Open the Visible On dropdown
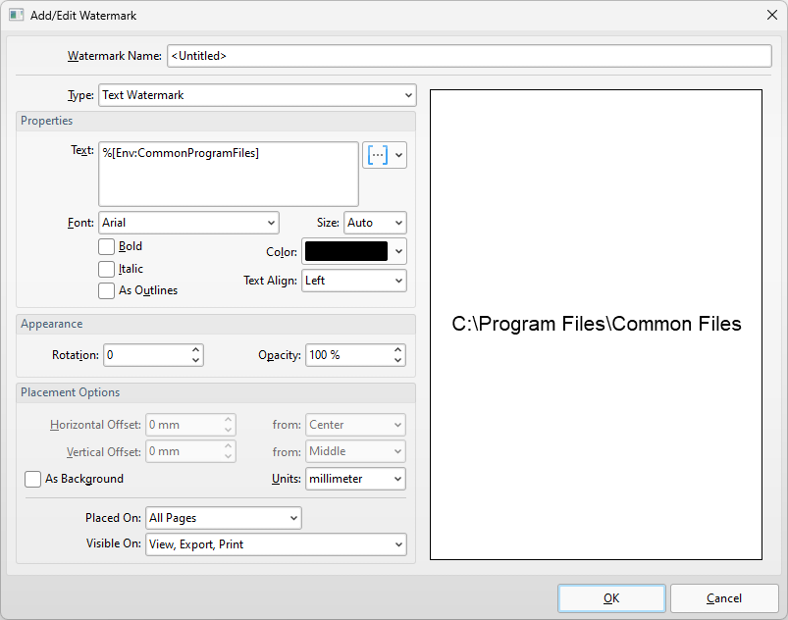 click(x=276, y=544)
